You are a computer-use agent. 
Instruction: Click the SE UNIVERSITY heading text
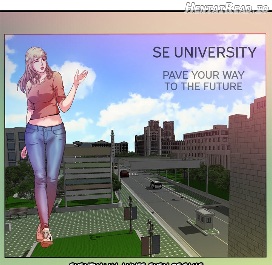[x=204, y=53]
